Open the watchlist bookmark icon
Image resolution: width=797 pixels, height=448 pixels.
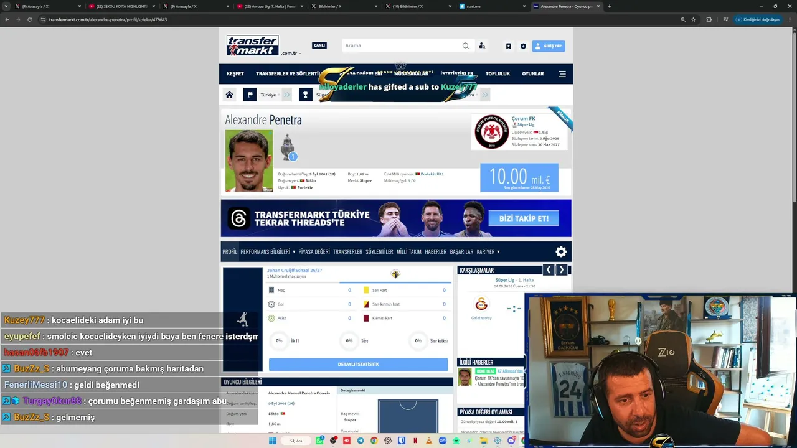click(508, 46)
